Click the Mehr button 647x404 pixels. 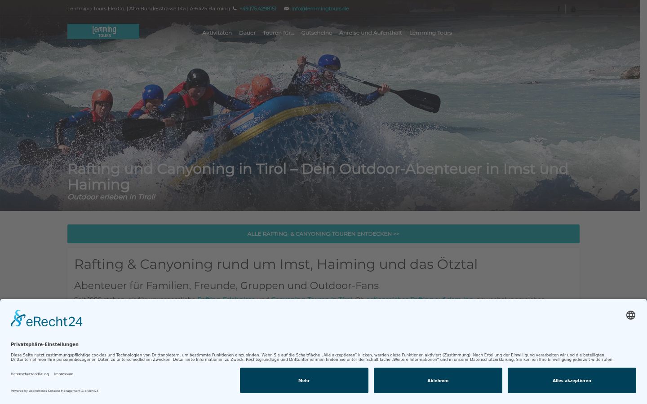304,381
